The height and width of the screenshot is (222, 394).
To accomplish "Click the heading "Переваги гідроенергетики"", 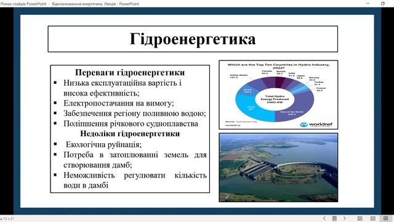I will pyautogui.click(x=130, y=73).
